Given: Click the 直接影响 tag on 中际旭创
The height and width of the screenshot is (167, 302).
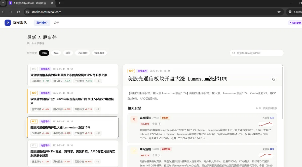Looking at the screenshot, I should click(166, 149).
